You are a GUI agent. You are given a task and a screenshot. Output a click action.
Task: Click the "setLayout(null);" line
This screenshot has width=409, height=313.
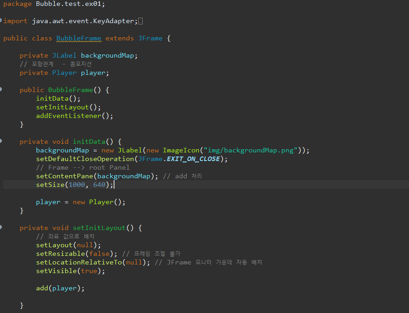(x=68, y=245)
